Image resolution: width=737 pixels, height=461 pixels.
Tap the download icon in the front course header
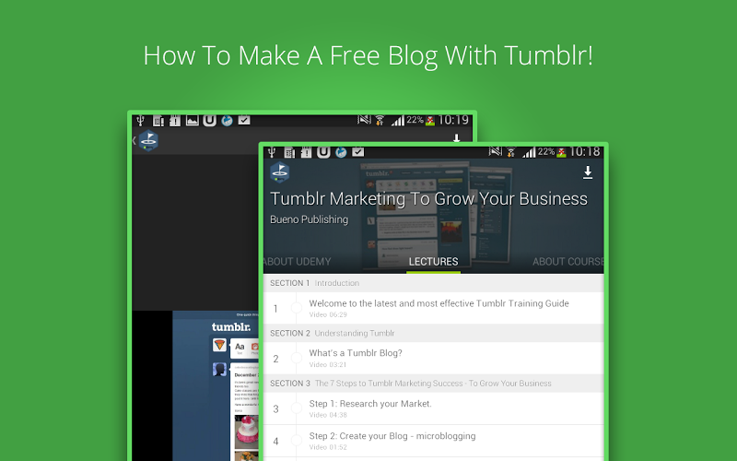[x=588, y=172]
